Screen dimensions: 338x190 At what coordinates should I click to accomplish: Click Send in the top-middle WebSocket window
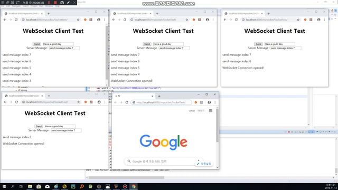click(147, 44)
